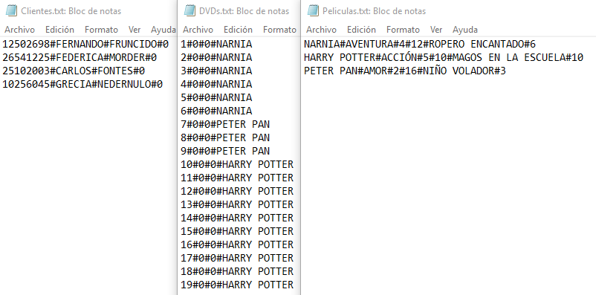Open Formato menu in Peliculas.txt window
This screenshot has height=295, width=596.
403,30
